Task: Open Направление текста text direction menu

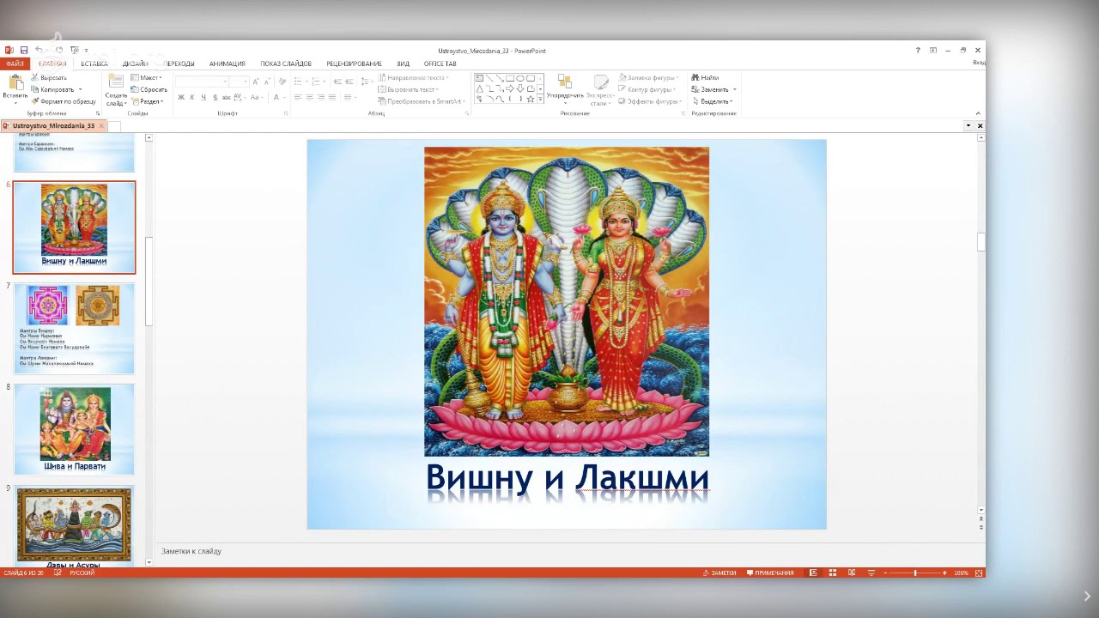Action: pyautogui.click(x=414, y=77)
